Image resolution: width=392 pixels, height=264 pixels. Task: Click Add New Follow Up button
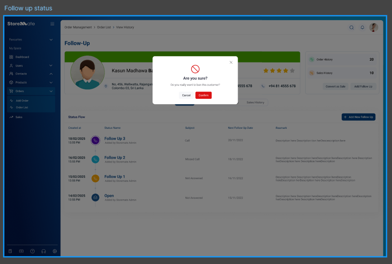(358, 117)
